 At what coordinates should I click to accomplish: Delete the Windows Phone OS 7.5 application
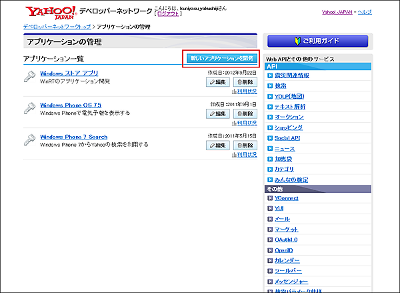(x=245, y=113)
